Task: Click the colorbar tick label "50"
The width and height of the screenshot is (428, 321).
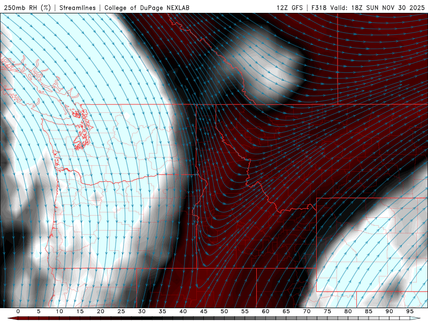Action: tap(224, 311)
